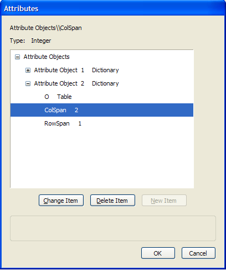Click the Dictionary value of Attribute Object 1

[x=105, y=70]
